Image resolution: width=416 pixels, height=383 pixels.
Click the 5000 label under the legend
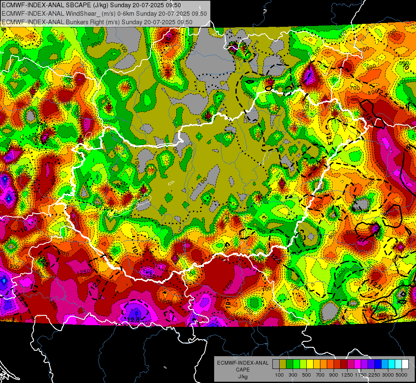pyautogui.click(x=402, y=375)
